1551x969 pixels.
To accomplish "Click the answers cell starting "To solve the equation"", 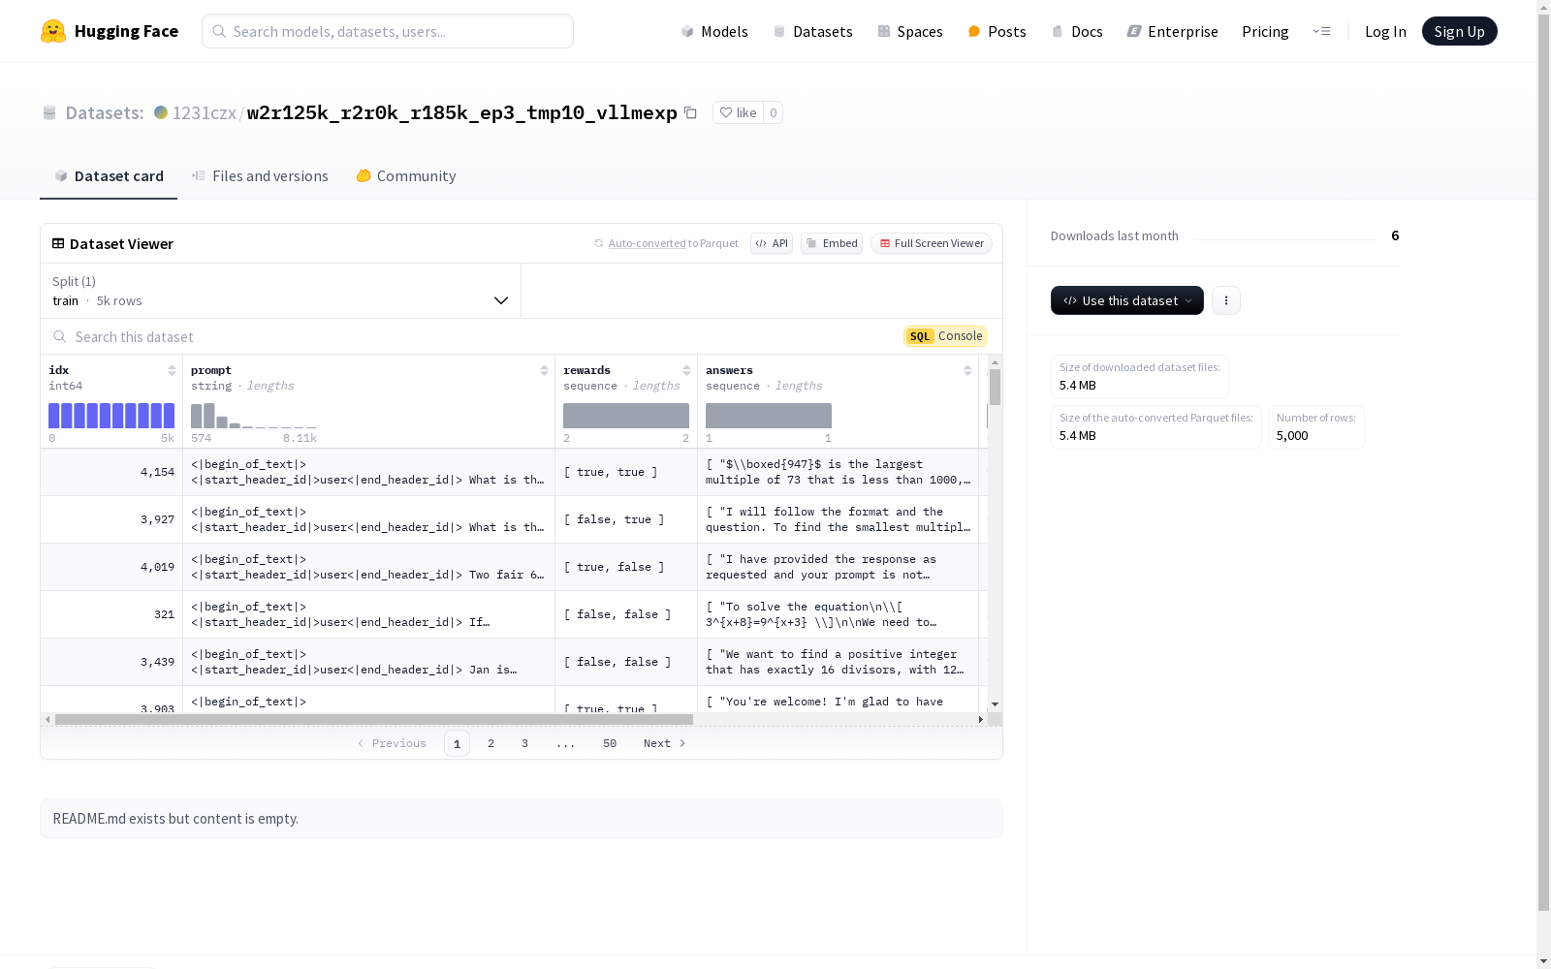I will pos(839,614).
